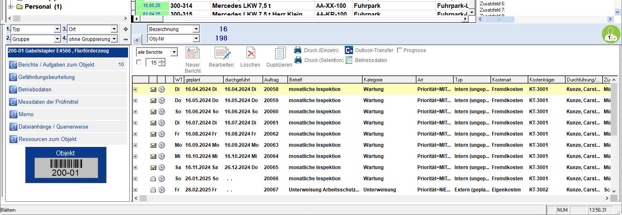
Task: Click the Löschen icon with red X
Action: pos(250,53)
